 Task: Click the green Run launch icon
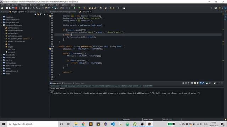pyautogui.click(x=74, y=8)
